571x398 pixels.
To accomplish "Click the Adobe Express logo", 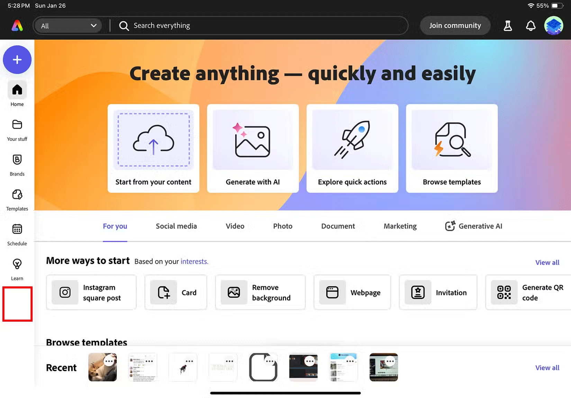I will [x=16, y=25].
